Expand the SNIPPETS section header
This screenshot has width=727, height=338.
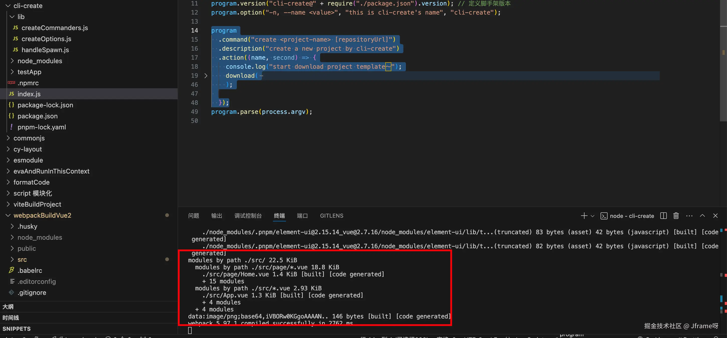pos(16,329)
